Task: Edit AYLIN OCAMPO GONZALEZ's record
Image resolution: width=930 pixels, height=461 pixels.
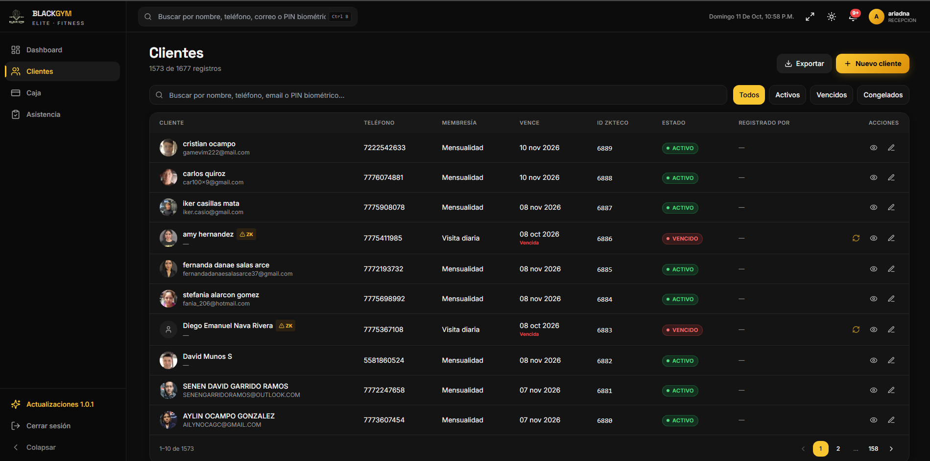Action: coord(891,420)
